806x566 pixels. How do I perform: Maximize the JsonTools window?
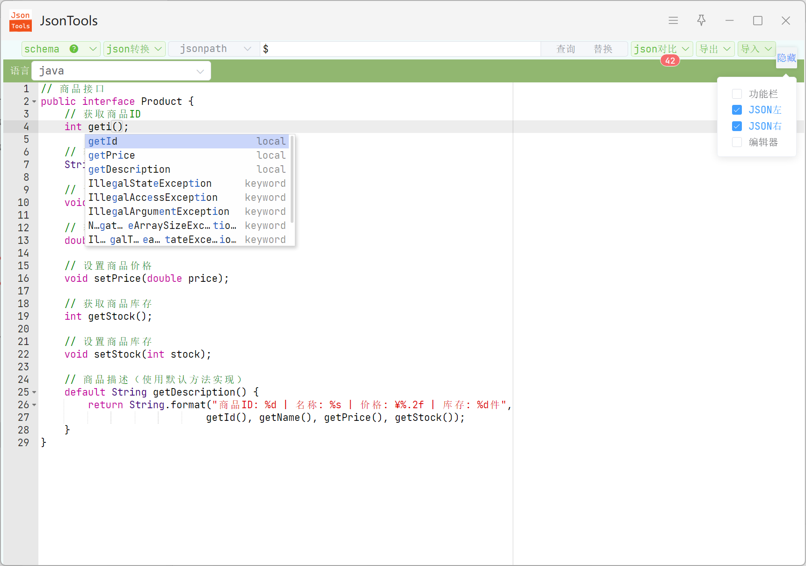[x=758, y=21]
